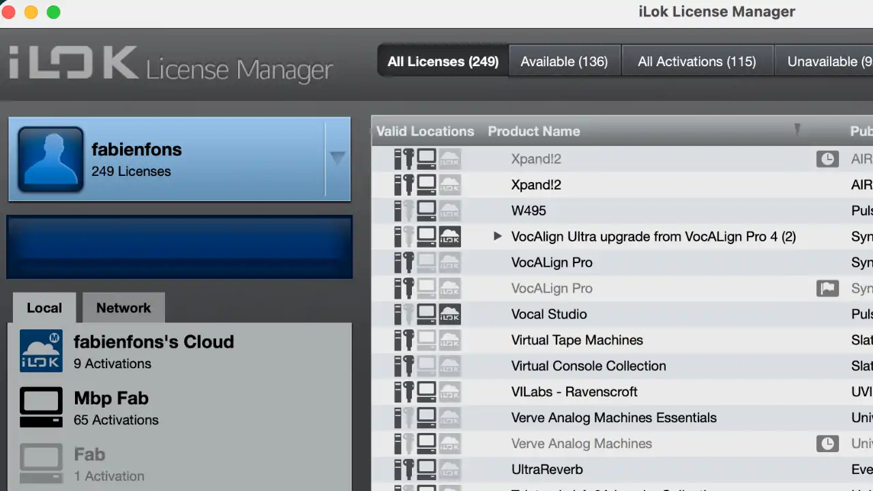Open the fabienfons account avatar
The width and height of the screenshot is (873, 491).
(50, 159)
